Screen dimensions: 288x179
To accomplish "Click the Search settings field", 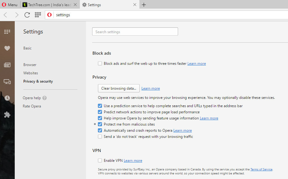I will (x=135, y=32).
